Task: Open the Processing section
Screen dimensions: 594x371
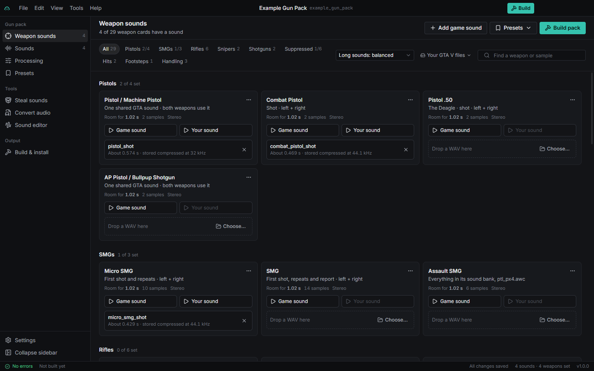Action: pos(44,61)
